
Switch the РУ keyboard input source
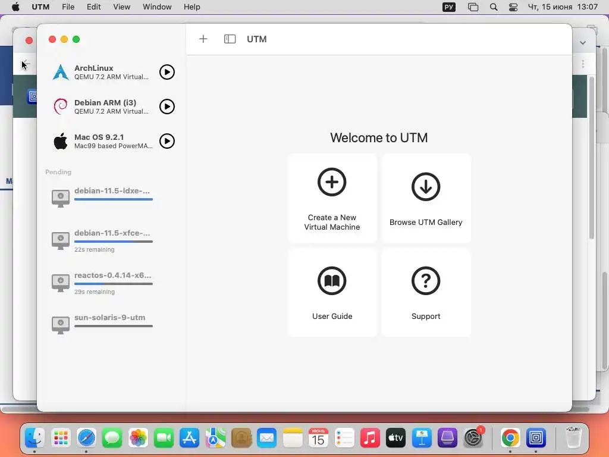449,7
